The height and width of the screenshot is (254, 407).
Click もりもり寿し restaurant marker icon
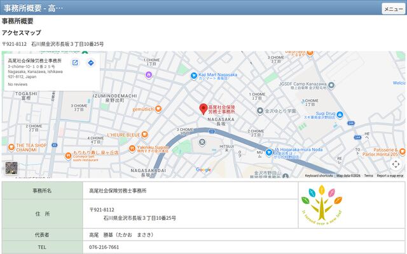(x=68, y=156)
